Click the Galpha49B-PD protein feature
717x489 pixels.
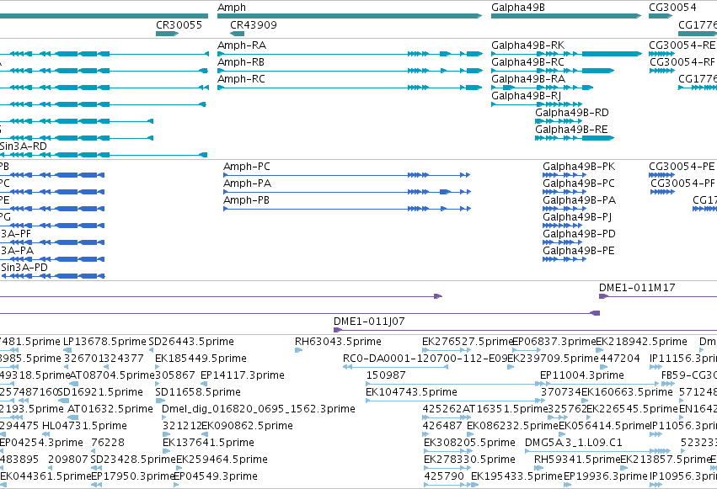[563, 242]
